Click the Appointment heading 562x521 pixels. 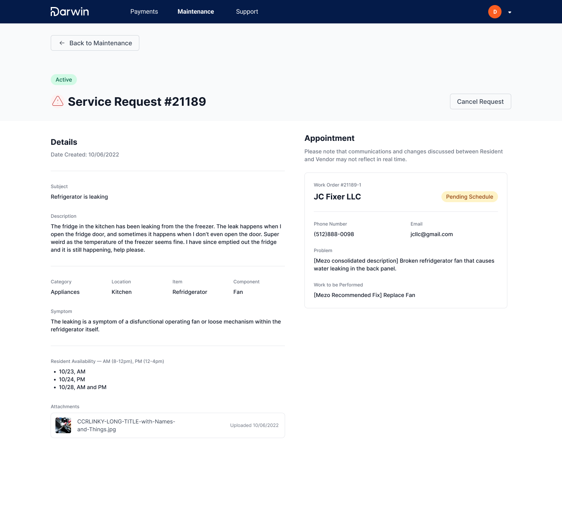pyautogui.click(x=329, y=138)
